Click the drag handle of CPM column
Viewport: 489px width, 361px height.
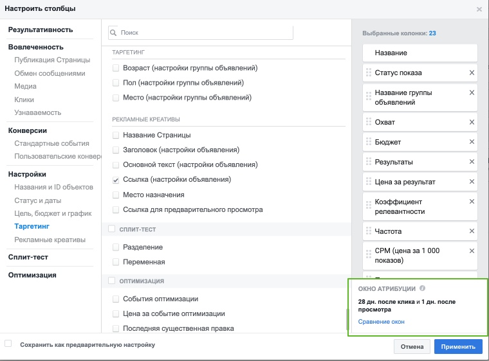coord(369,254)
